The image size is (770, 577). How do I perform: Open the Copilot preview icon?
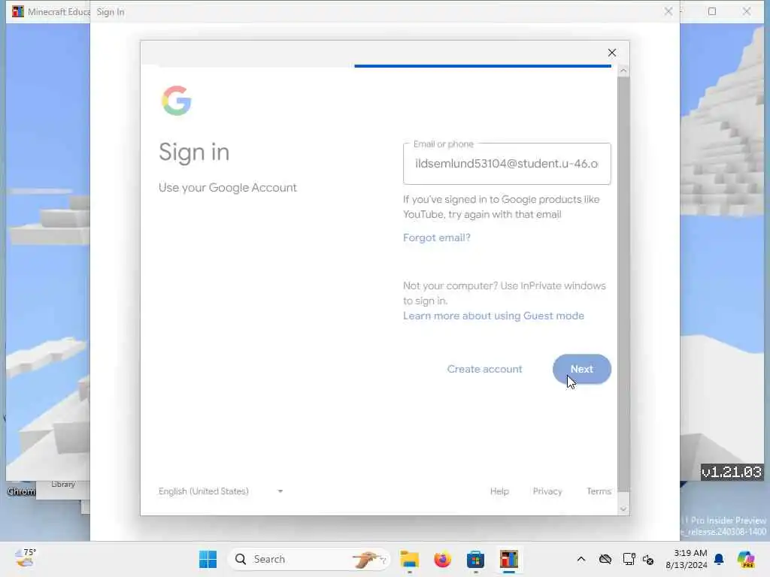pyautogui.click(x=745, y=559)
